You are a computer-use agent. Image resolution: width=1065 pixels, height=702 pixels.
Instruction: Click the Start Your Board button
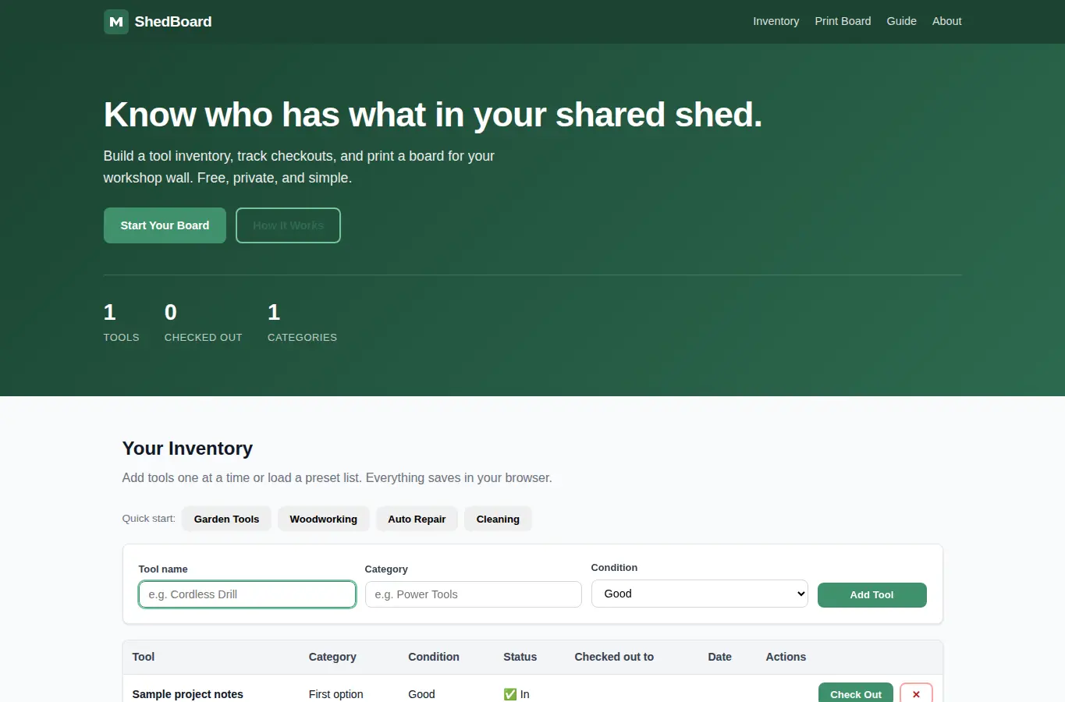[165, 225]
